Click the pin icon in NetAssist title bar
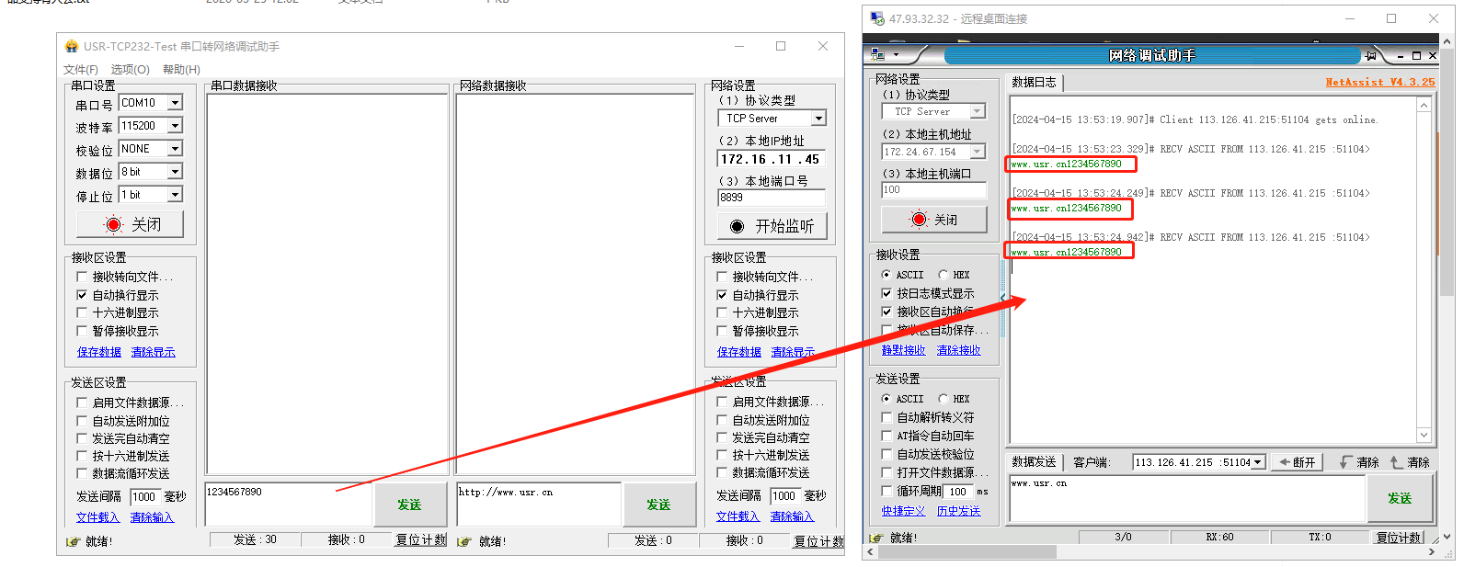 point(1371,56)
